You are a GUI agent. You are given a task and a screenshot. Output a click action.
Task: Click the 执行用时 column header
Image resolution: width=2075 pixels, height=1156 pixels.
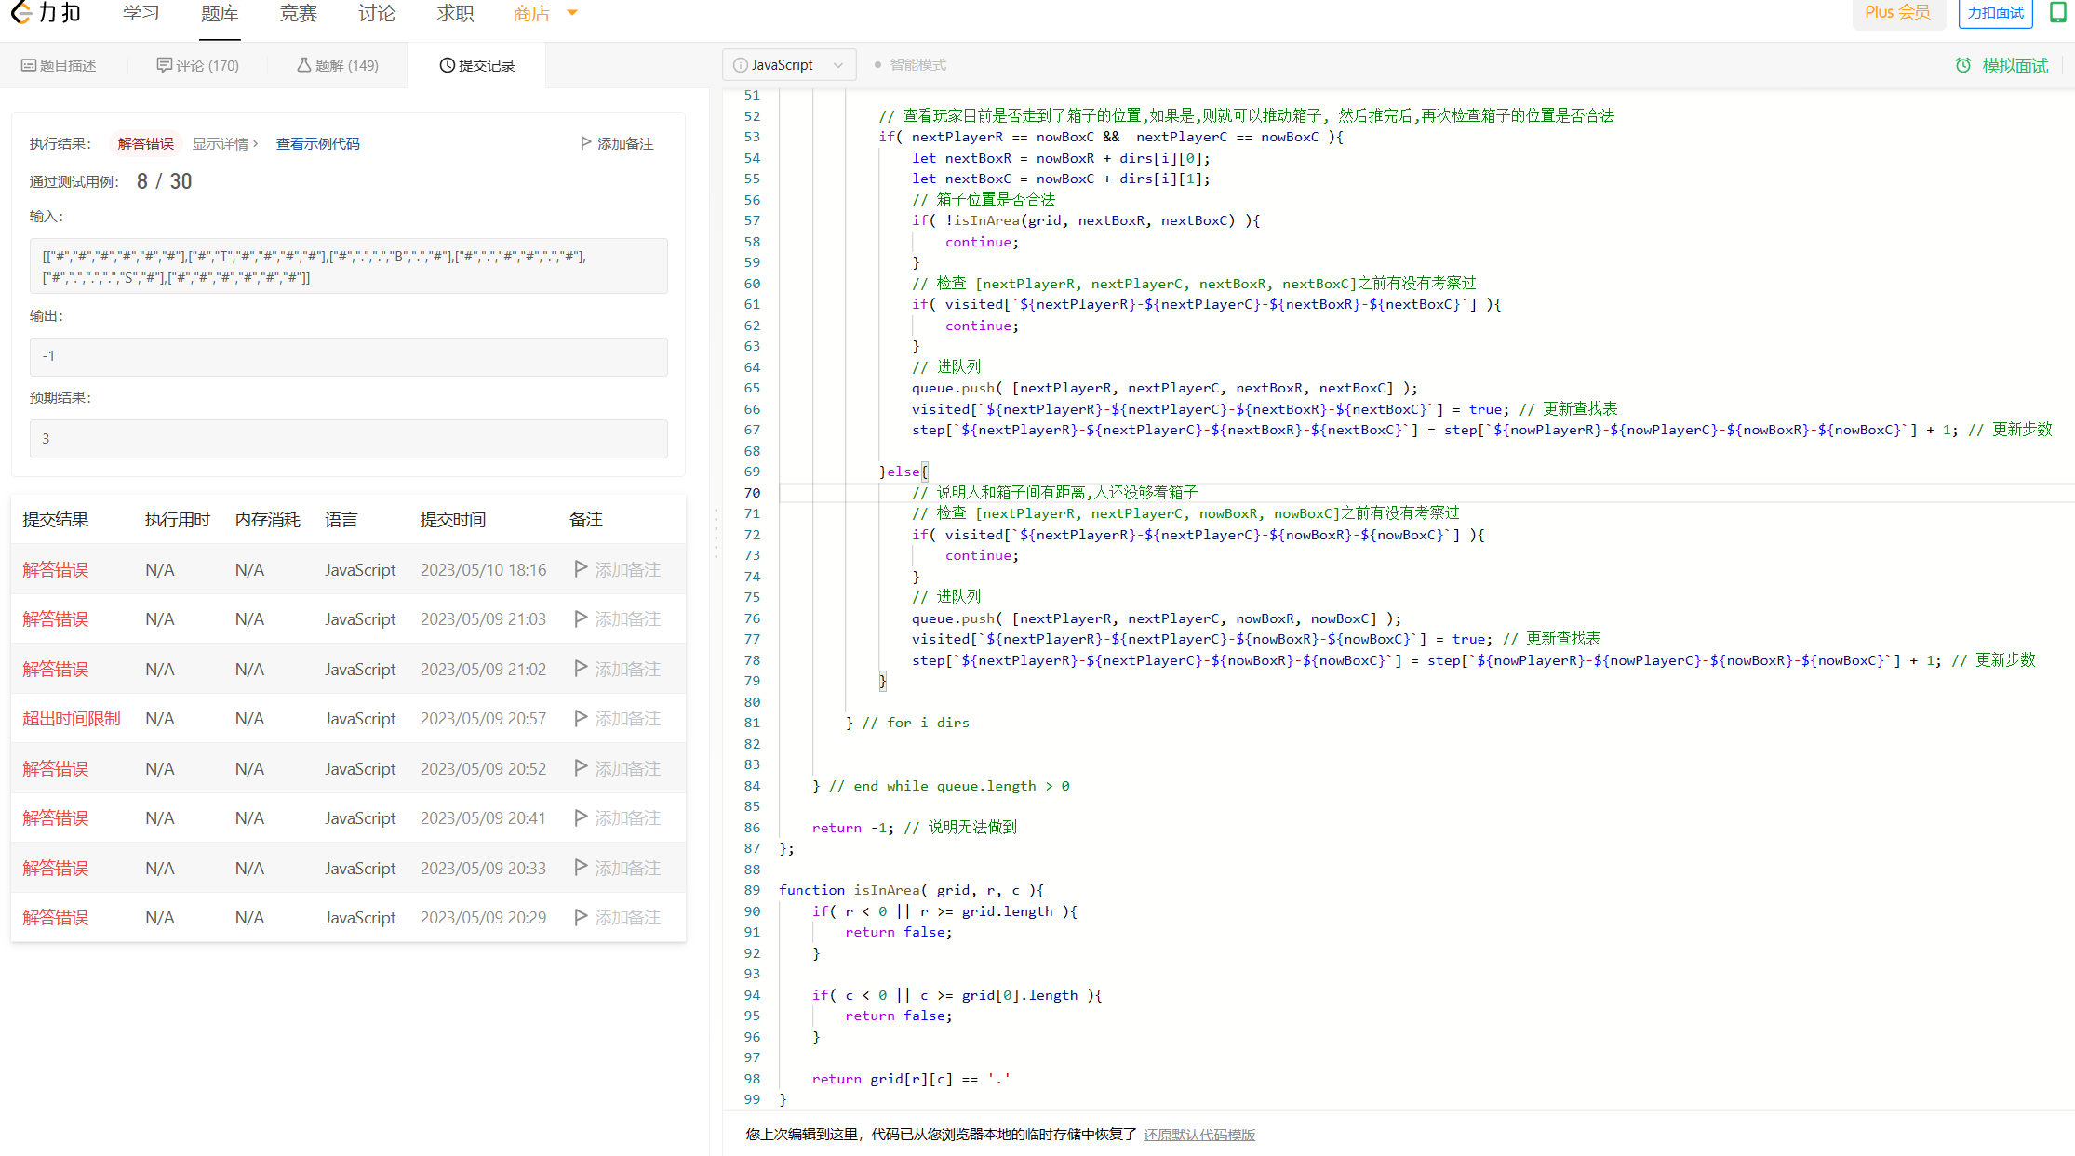[x=178, y=520]
